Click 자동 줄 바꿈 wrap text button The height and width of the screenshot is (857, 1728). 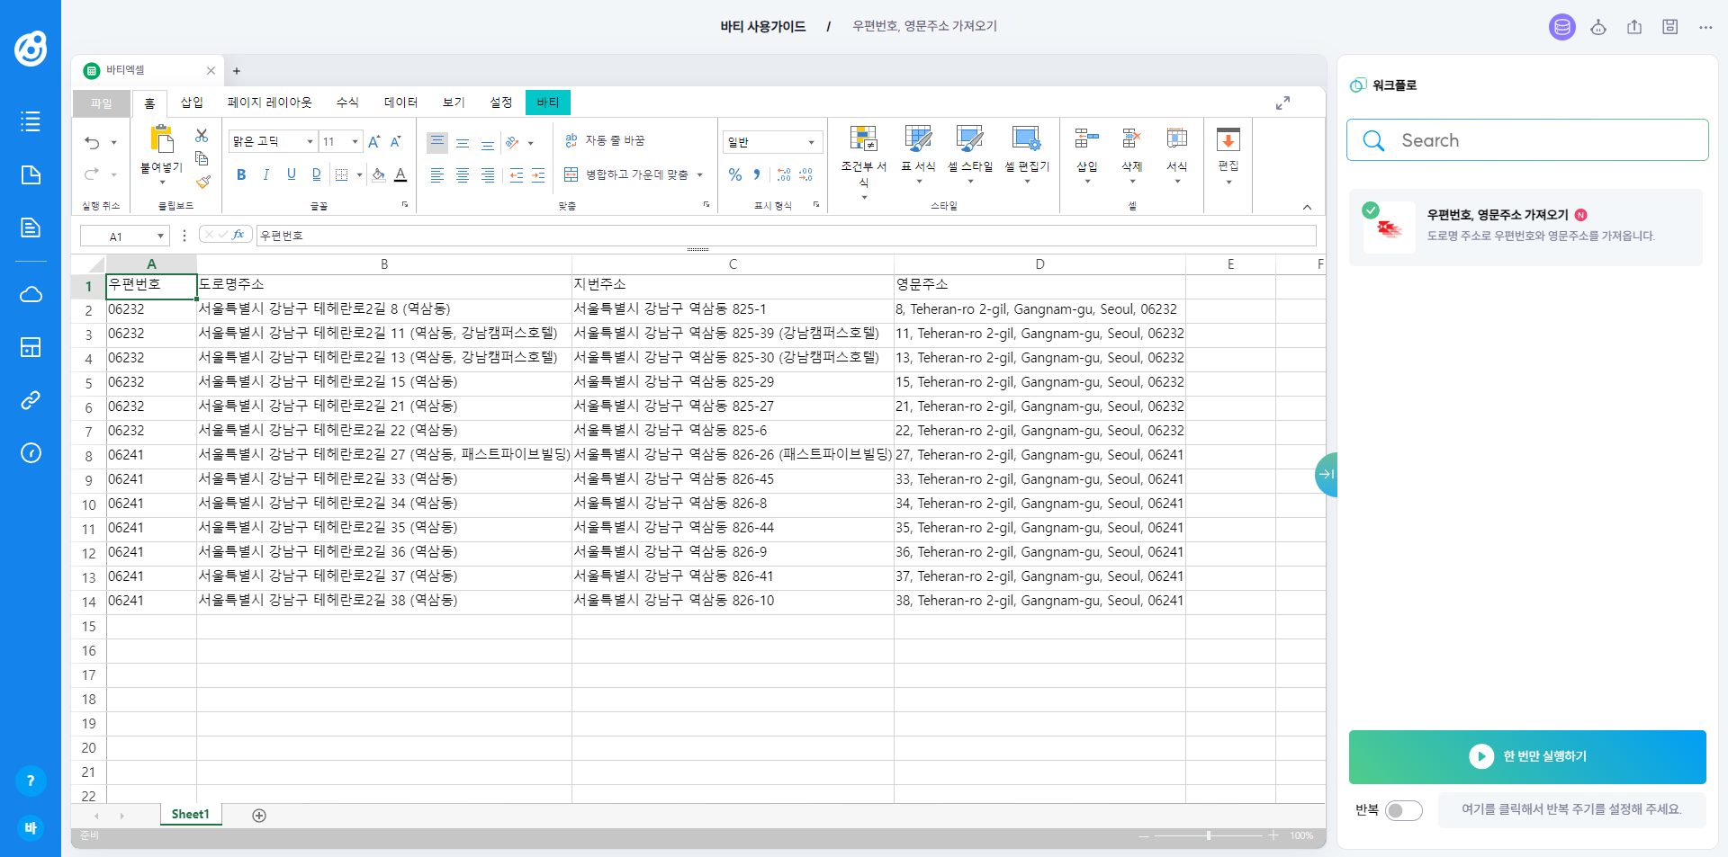tap(605, 140)
